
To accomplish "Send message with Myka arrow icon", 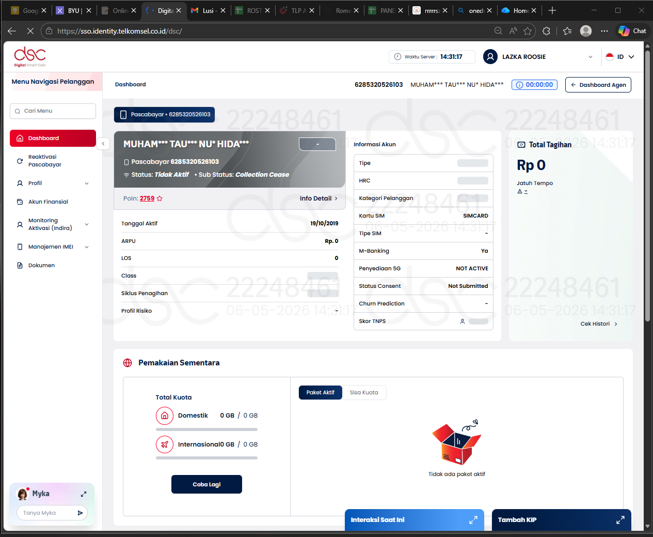I will [x=80, y=513].
